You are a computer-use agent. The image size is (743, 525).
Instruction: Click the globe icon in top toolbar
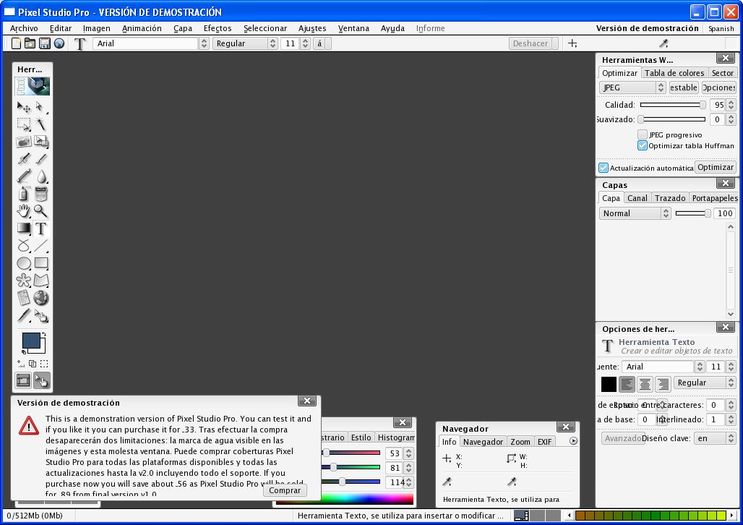click(x=59, y=43)
